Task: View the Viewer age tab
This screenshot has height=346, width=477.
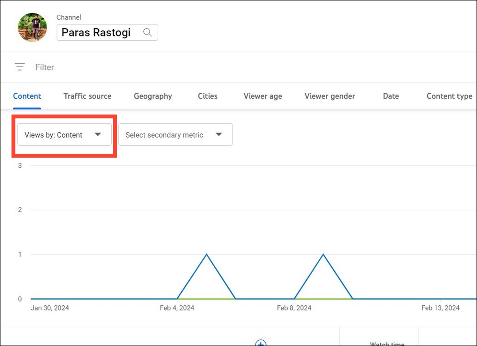Action: [x=263, y=96]
